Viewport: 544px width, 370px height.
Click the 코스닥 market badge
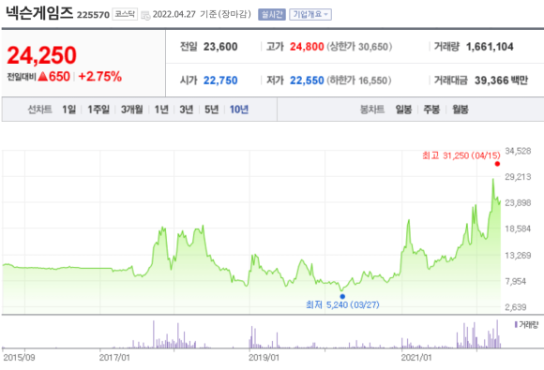click(125, 14)
